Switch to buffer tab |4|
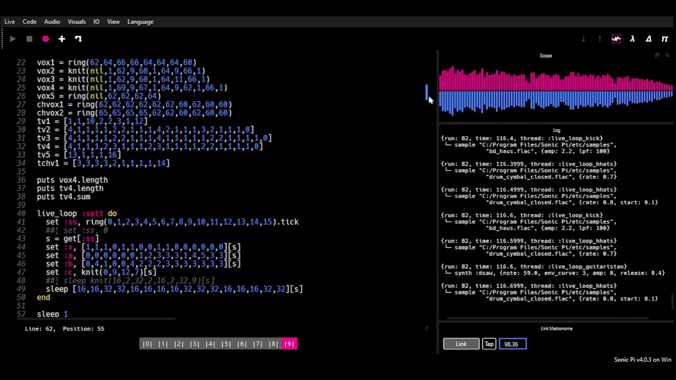676x380 pixels. tap(210, 344)
